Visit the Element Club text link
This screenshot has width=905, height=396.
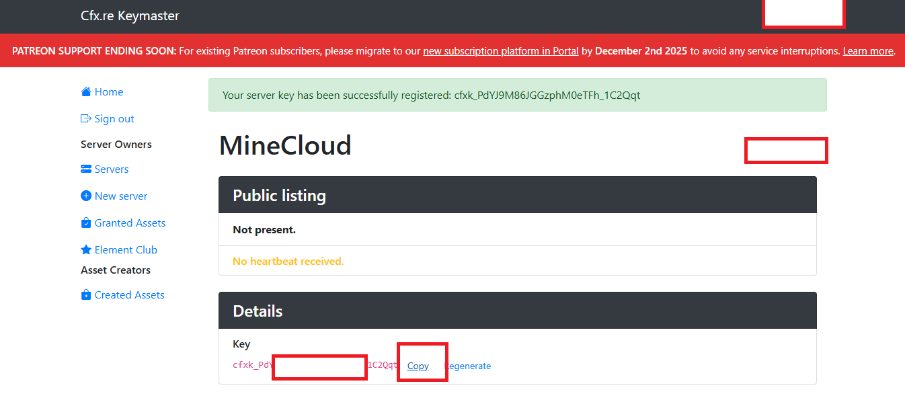click(x=126, y=250)
